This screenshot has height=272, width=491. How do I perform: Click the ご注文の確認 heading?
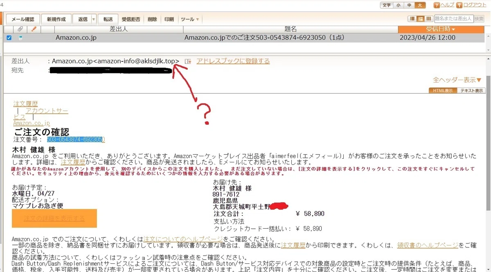pos(42,132)
